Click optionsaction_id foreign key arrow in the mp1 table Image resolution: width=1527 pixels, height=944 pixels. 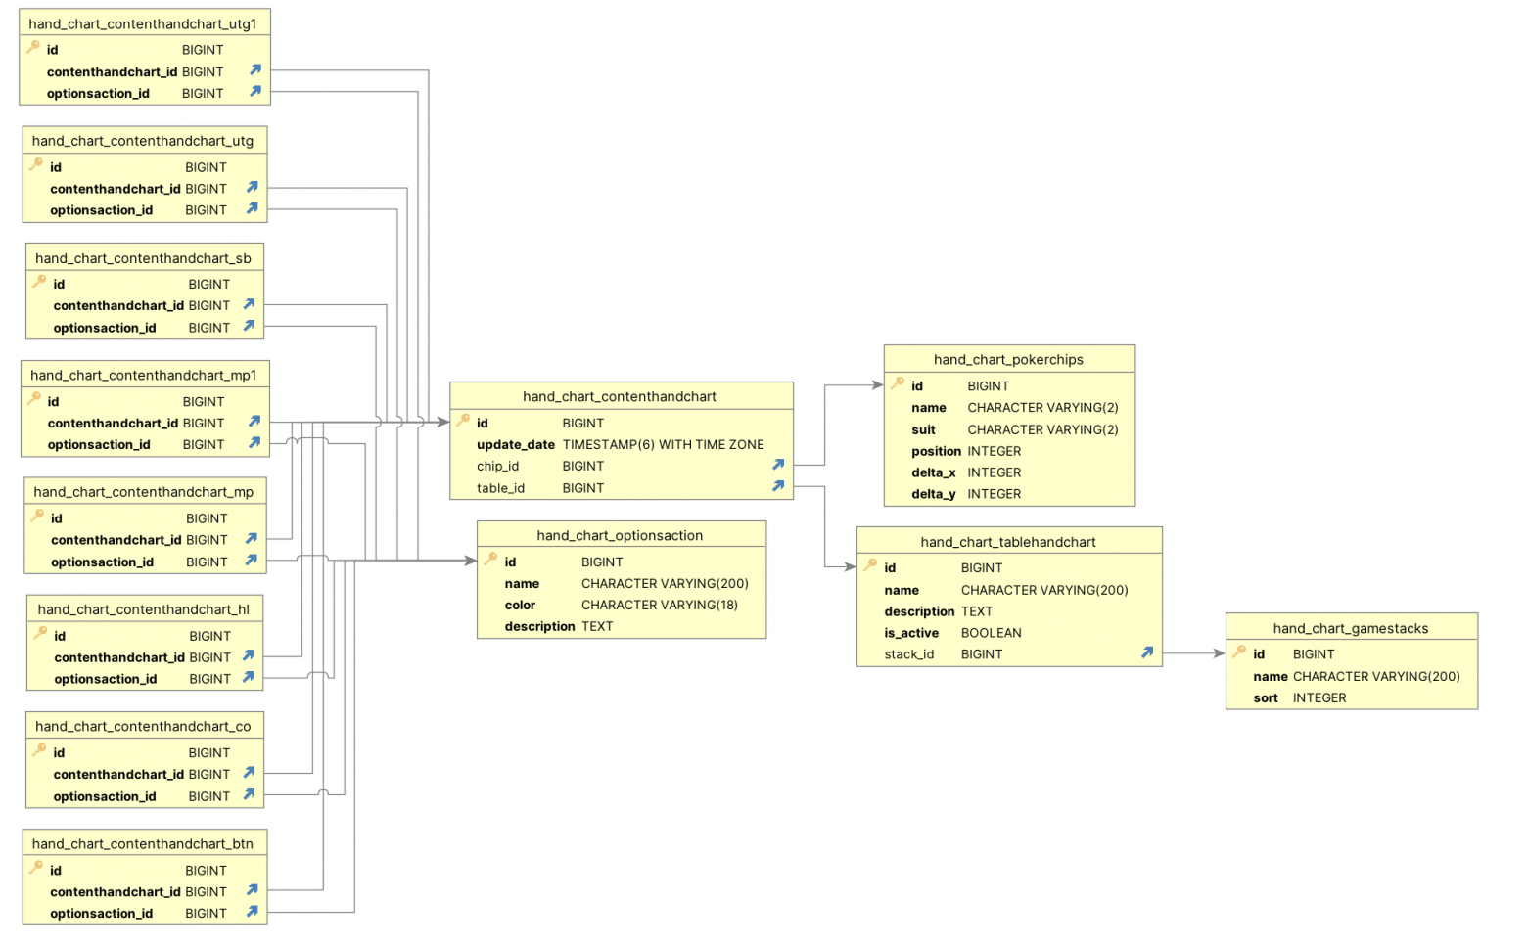tap(254, 443)
